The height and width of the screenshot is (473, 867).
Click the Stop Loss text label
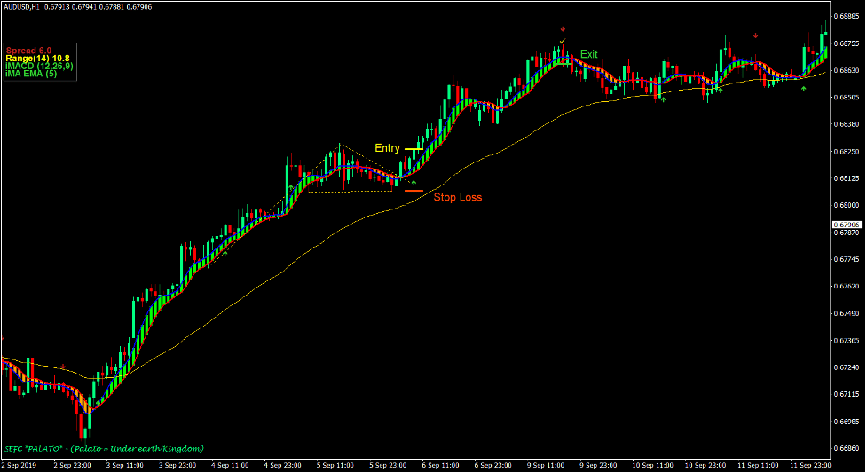pos(457,197)
